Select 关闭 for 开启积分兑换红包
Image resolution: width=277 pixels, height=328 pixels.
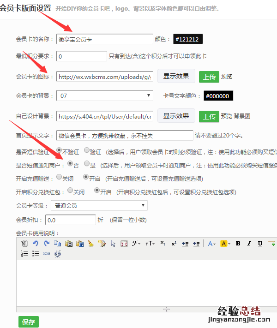pos(70,190)
